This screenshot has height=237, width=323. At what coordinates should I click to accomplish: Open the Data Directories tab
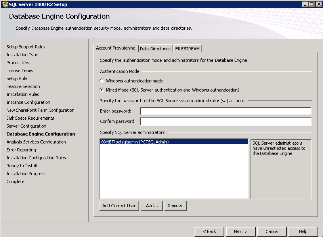155,49
